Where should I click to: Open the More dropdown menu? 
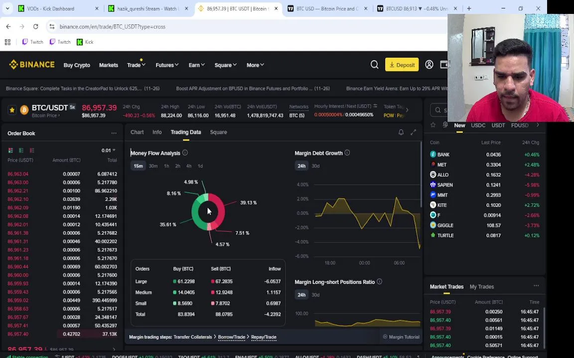tap(255, 65)
